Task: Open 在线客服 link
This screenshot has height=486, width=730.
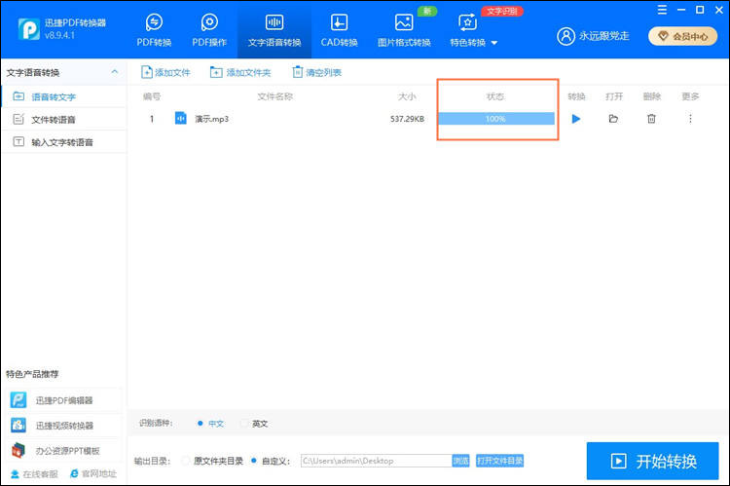Action: [x=34, y=474]
